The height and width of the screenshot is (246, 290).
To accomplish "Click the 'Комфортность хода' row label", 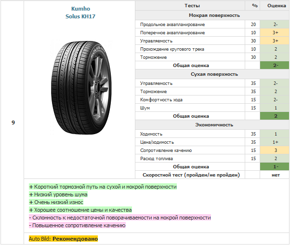I will 161,100.
